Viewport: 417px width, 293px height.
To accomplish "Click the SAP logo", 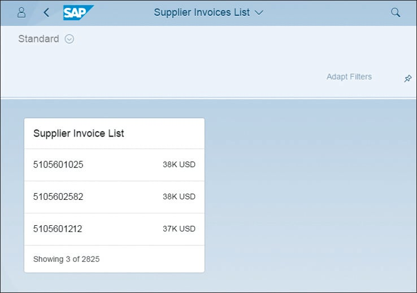I will [78, 12].
